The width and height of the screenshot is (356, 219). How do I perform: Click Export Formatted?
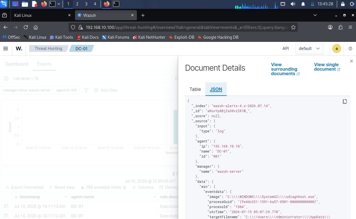[x=24, y=187]
